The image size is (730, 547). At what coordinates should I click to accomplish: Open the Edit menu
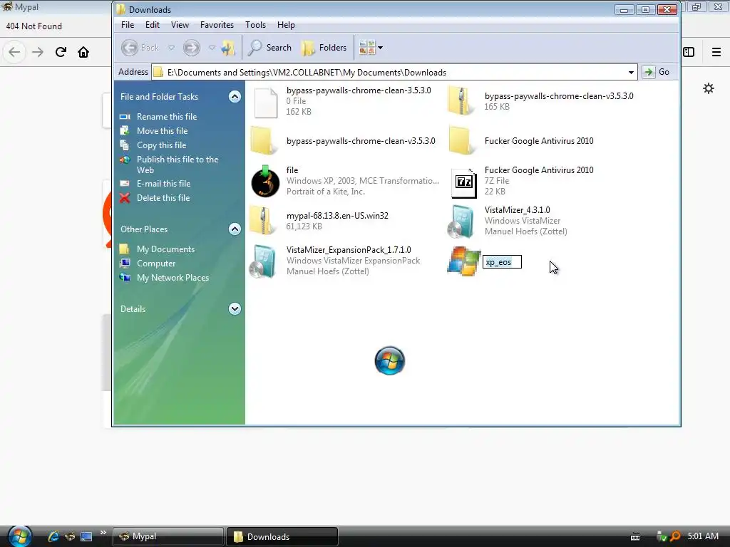(x=153, y=25)
